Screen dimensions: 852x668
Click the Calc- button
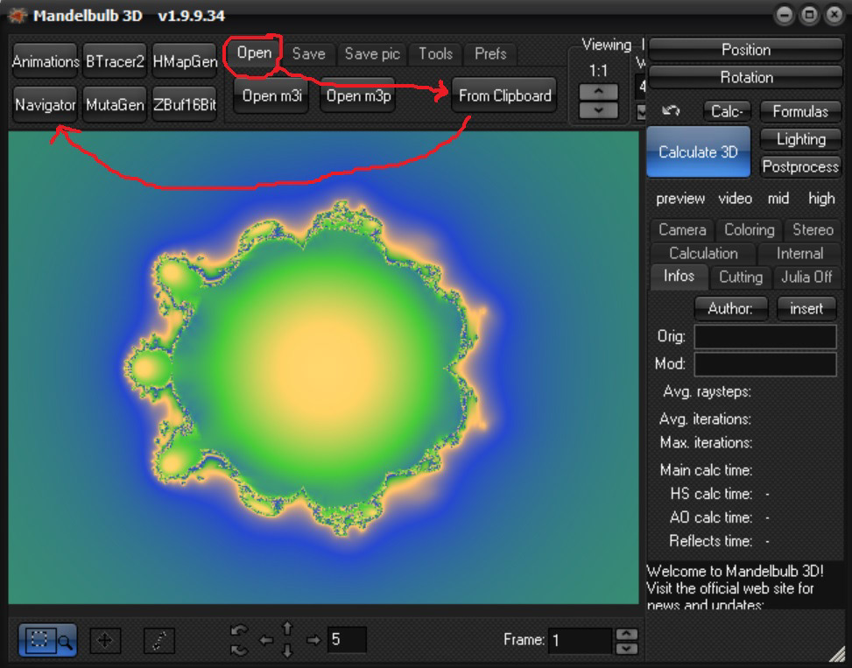727,111
